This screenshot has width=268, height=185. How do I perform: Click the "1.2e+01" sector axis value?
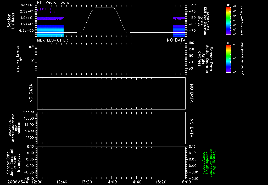27,24
